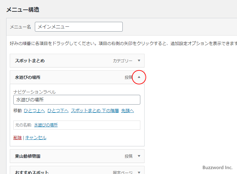This screenshot has height=174, width=237.
Task: Focus the ナビゲーションラベル input box
Action: [77, 100]
